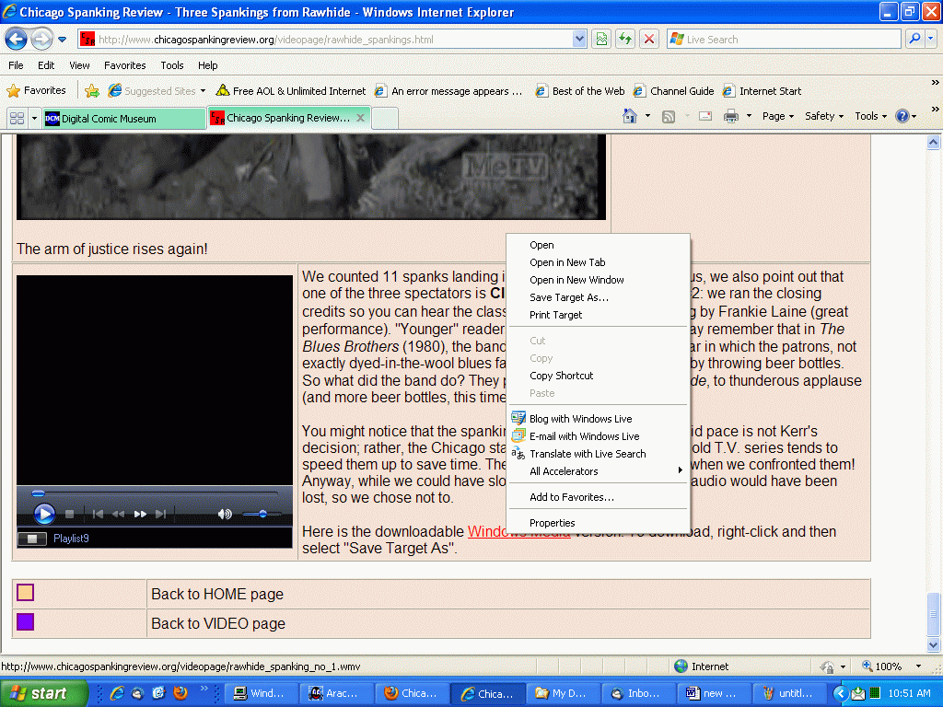Open the Edit menu

pos(46,65)
